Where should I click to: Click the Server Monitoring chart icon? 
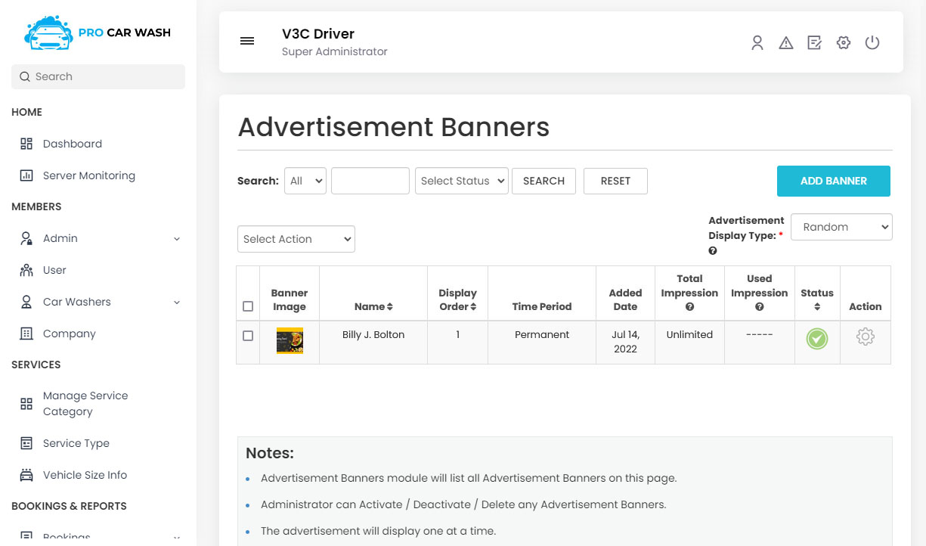(26, 175)
